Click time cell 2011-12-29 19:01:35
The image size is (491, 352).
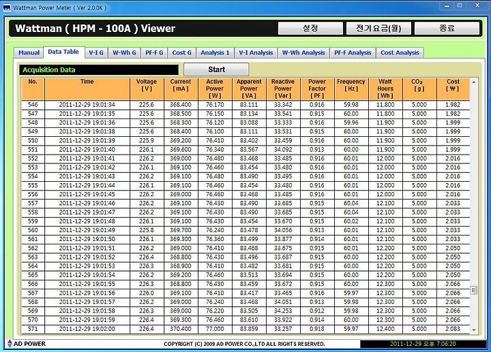87,114
